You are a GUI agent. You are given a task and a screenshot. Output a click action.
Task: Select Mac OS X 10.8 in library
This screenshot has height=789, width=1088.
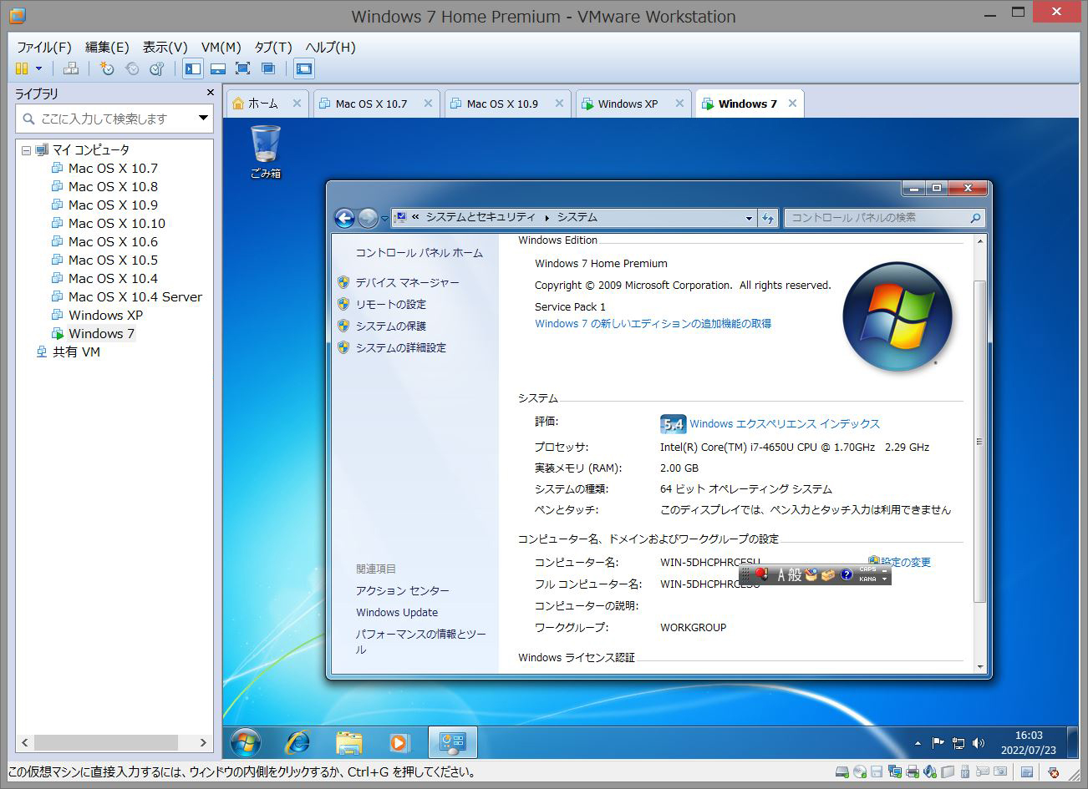click(113, 186)
